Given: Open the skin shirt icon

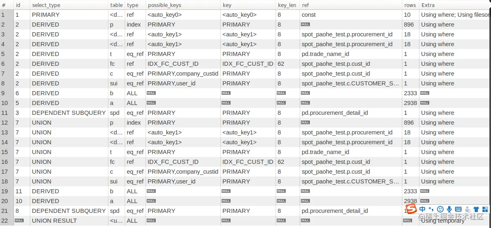Looking at the screenshot, I should pyautogui.click(x=476, y=209).
